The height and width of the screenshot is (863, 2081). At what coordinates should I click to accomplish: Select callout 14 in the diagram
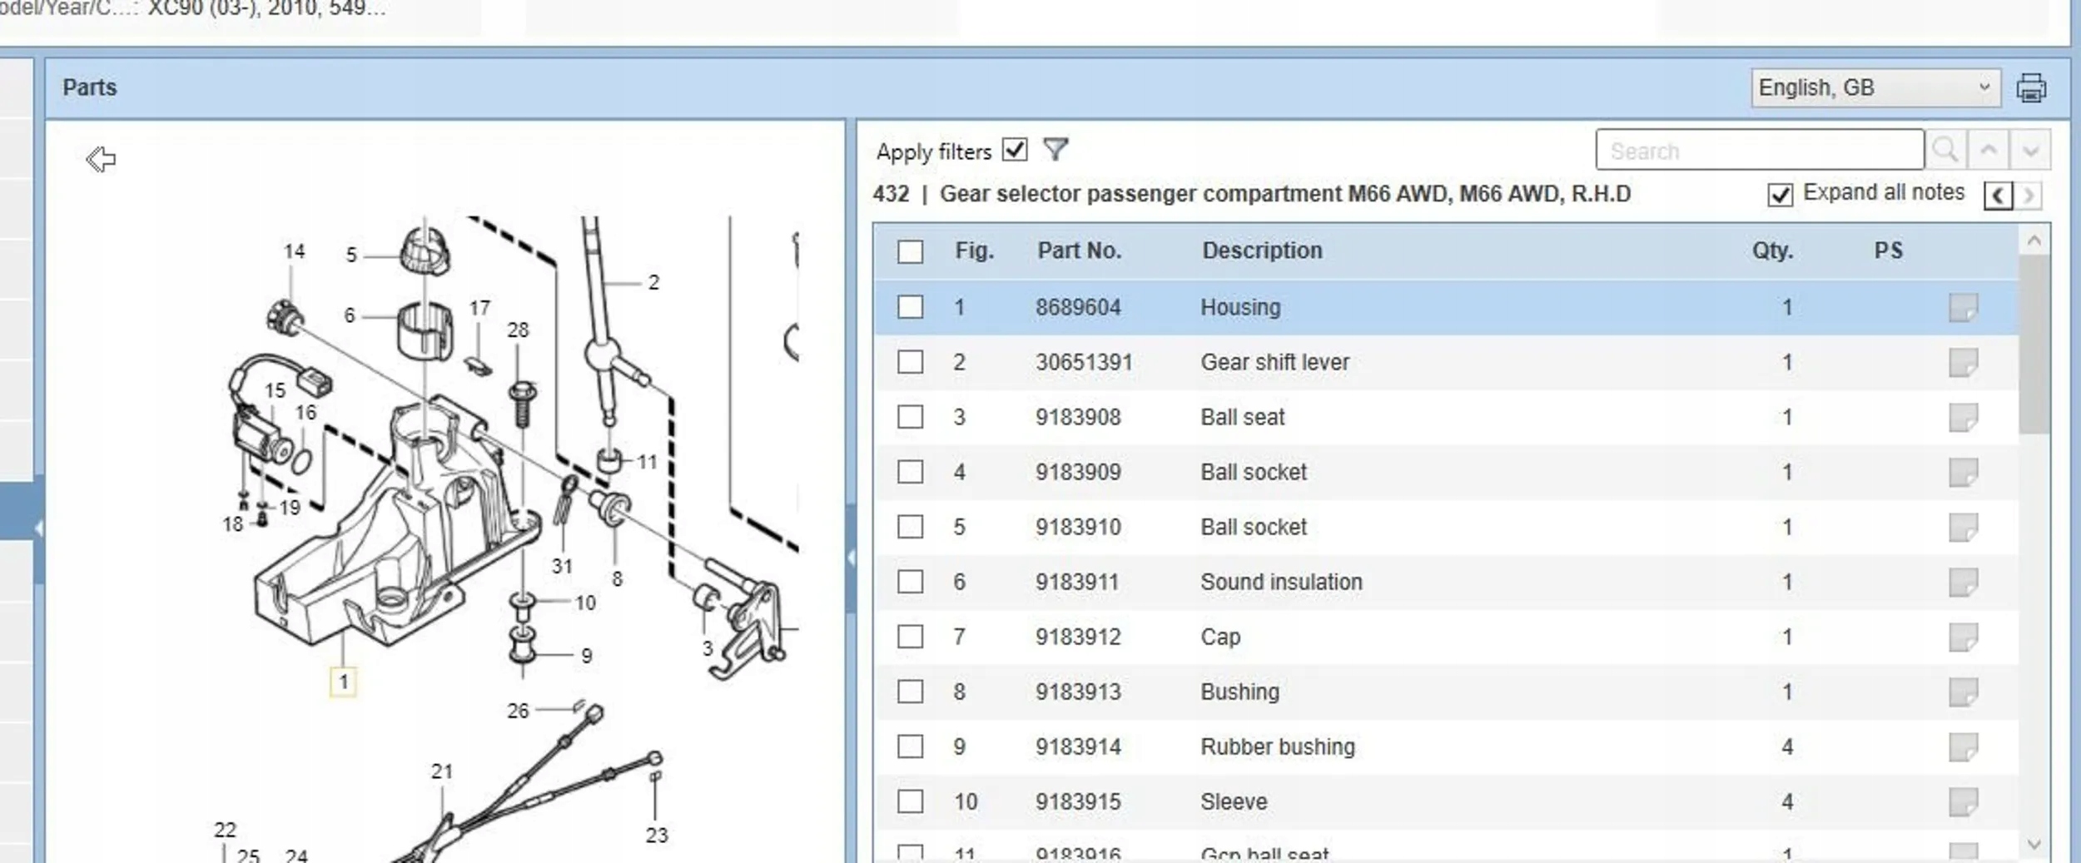click(294, 251)
